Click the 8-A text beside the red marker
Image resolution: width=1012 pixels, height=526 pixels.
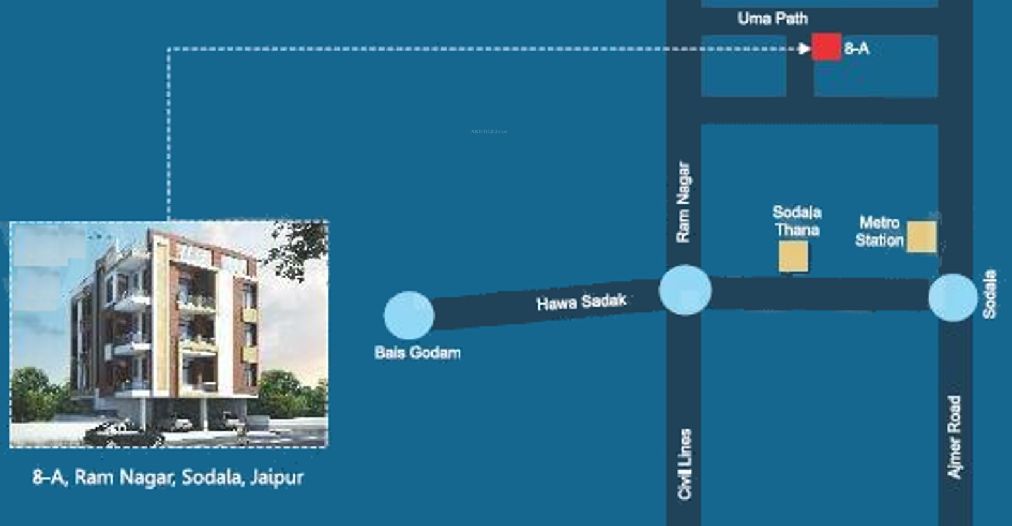point(857,49)
